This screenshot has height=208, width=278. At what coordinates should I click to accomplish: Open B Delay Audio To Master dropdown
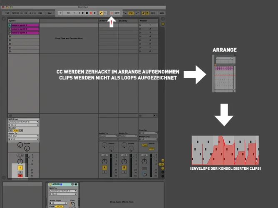128,136
